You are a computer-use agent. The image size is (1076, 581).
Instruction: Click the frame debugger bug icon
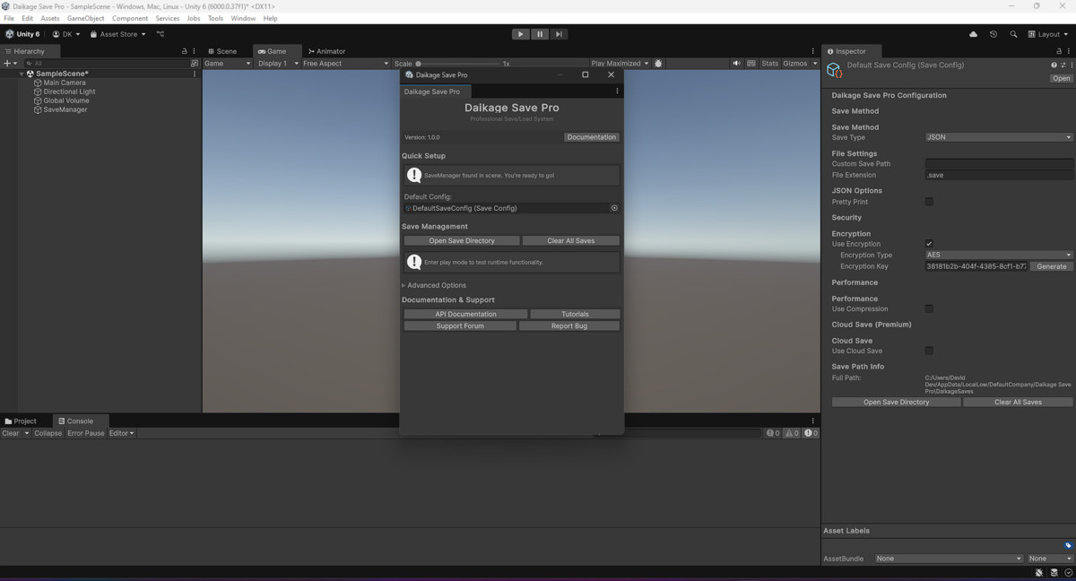click(x=659, y=64)
